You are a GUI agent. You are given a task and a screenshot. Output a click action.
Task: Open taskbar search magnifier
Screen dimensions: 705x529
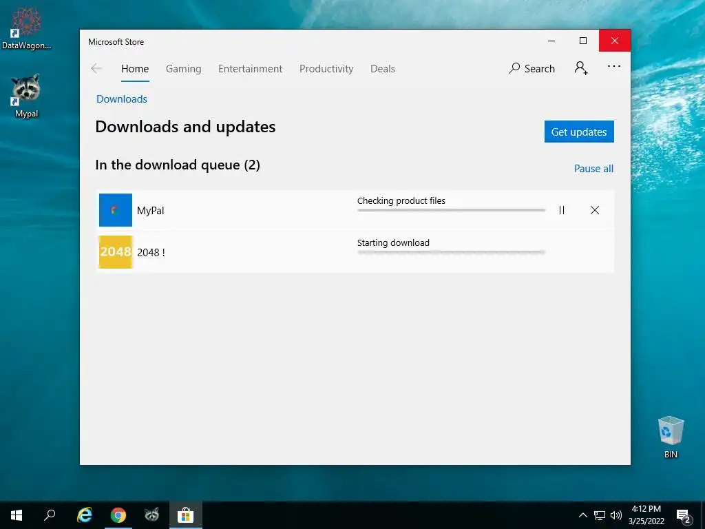[50, 515]
